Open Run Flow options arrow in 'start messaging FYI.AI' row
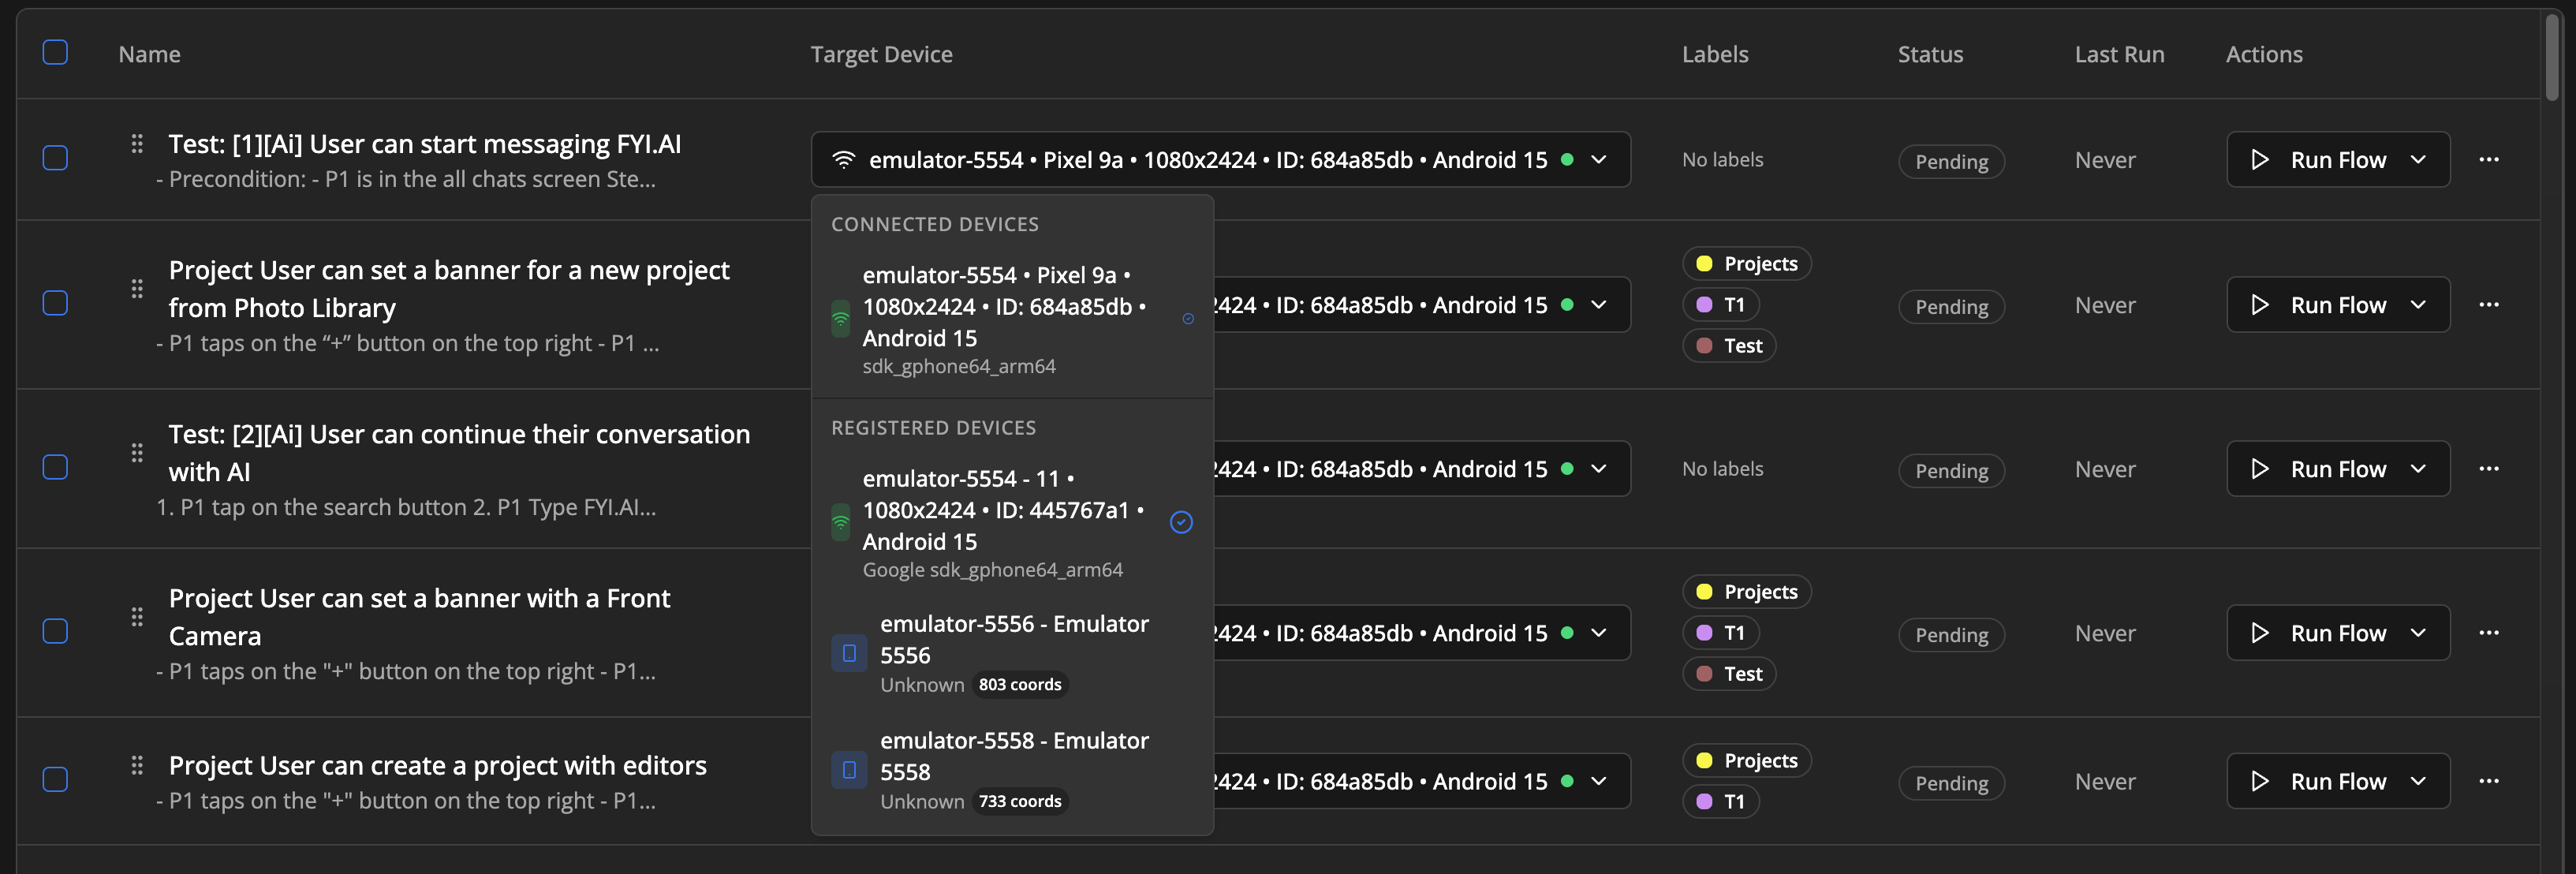Screen dimensions: 2576x874 (2418, 160)
